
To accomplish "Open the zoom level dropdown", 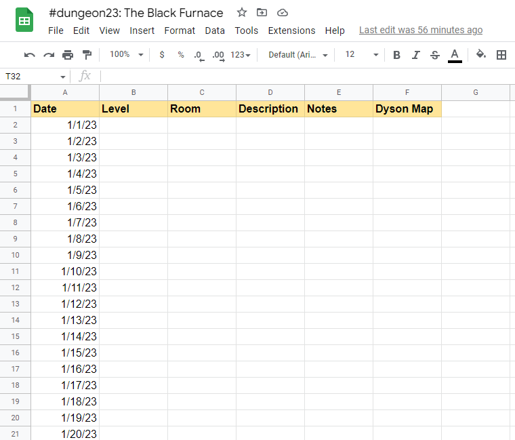I will pyautogui.click(x=127, y=54).
